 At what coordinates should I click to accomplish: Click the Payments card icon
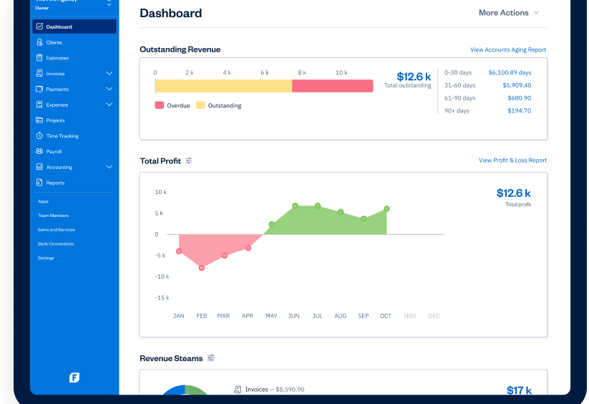click(39, 89)
